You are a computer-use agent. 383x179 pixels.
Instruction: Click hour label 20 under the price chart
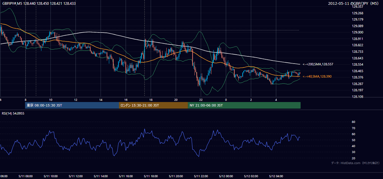pos(176,100)
